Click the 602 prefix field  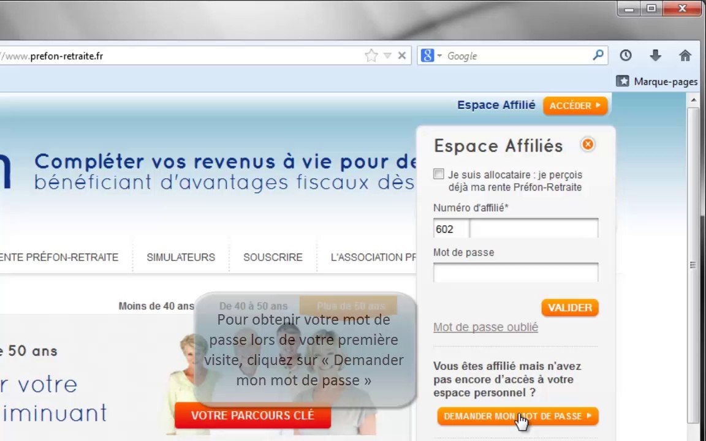pos(450,229)
